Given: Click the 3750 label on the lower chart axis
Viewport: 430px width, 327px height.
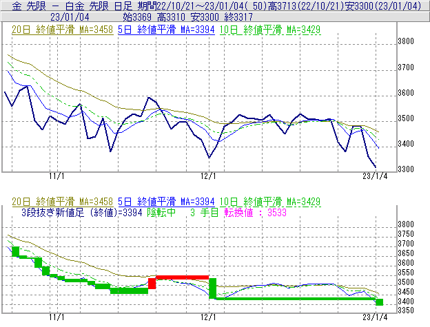Looking at the screenshot, I should [406, 234].
